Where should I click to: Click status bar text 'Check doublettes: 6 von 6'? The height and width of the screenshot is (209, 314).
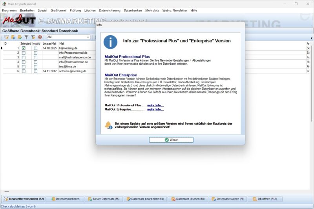pos(18,206)
